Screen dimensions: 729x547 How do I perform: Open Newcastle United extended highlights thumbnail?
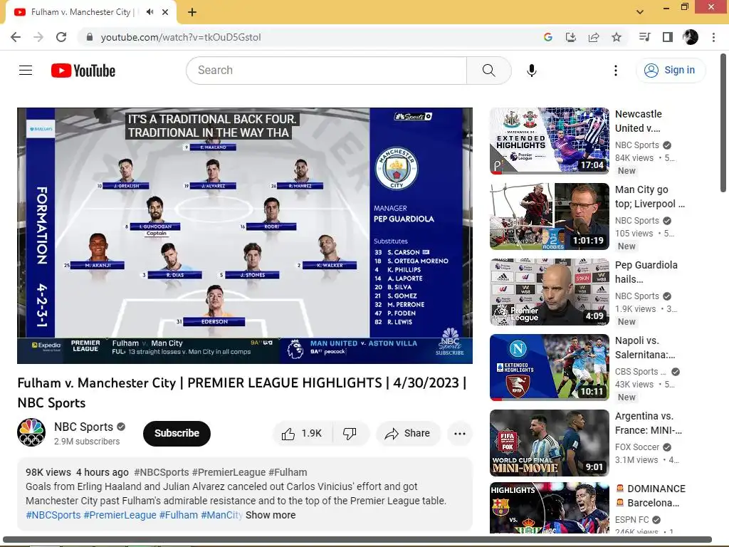pos(549,141)
